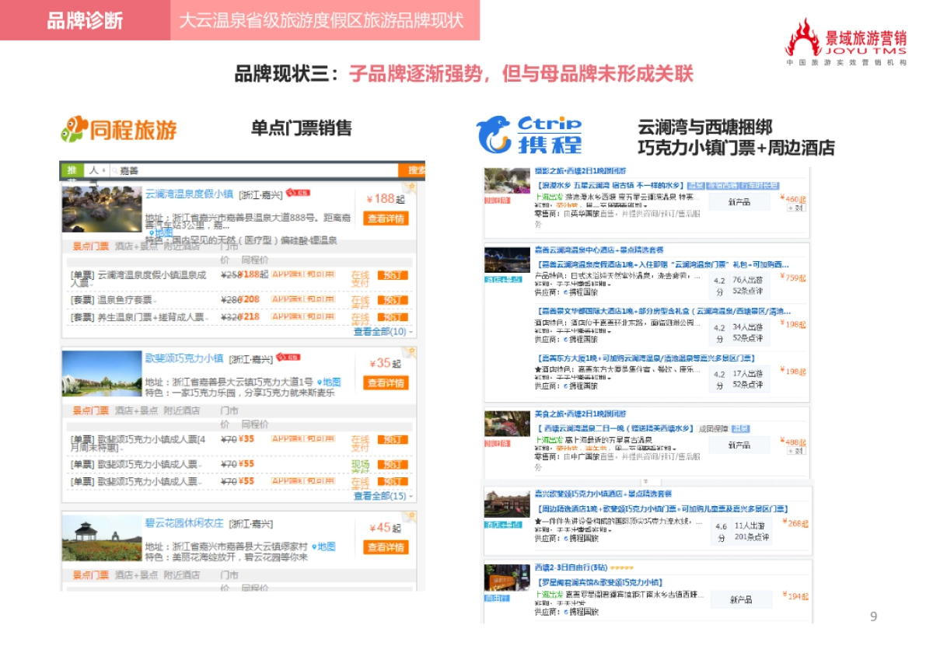Switch to the 附近酒店 tab

coord(183,246)
